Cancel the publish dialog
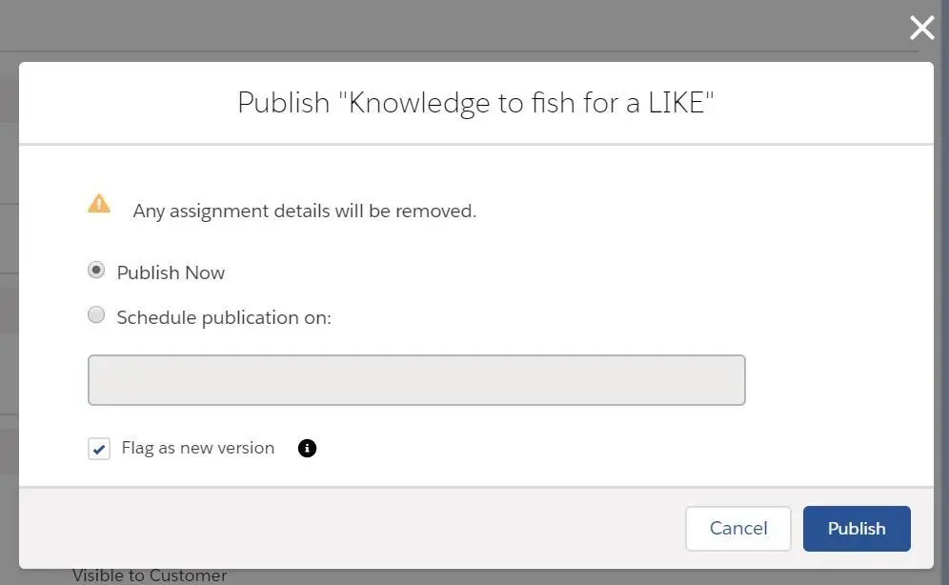This screenshot has height=585, width=949. pyautogui.click(x=737, y=529)
